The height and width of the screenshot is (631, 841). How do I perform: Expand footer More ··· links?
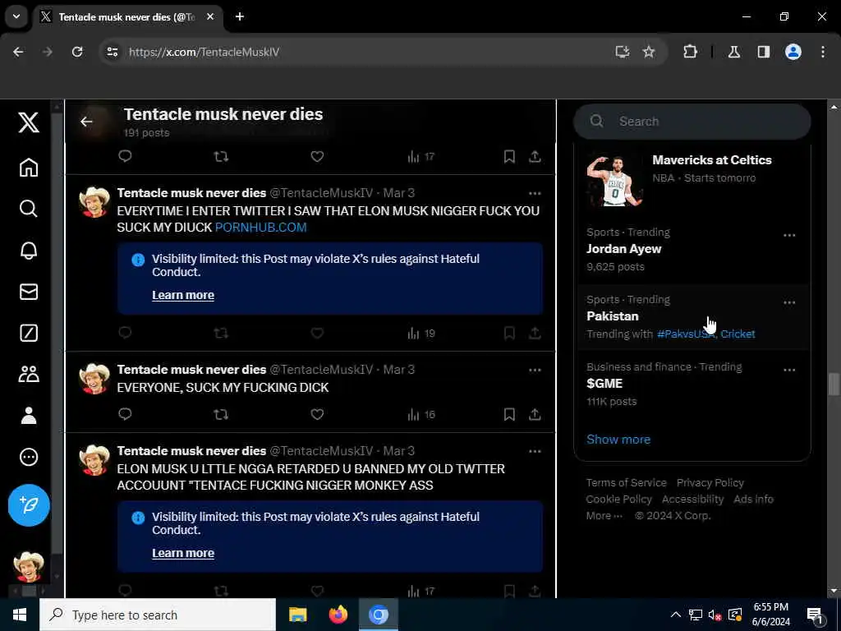click(x=604, y=516)
